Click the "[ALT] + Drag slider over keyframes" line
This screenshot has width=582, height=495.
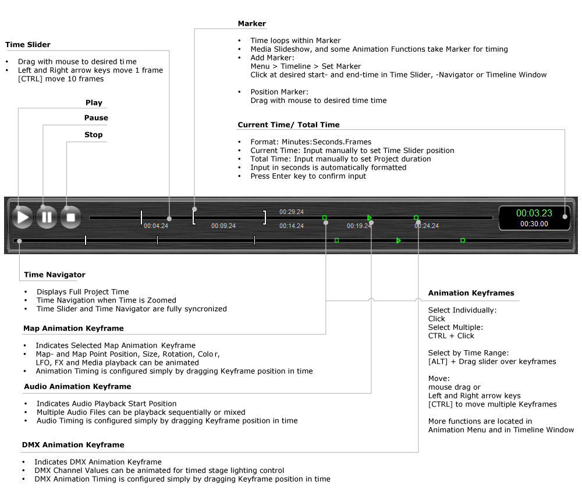tap(492, 362)
